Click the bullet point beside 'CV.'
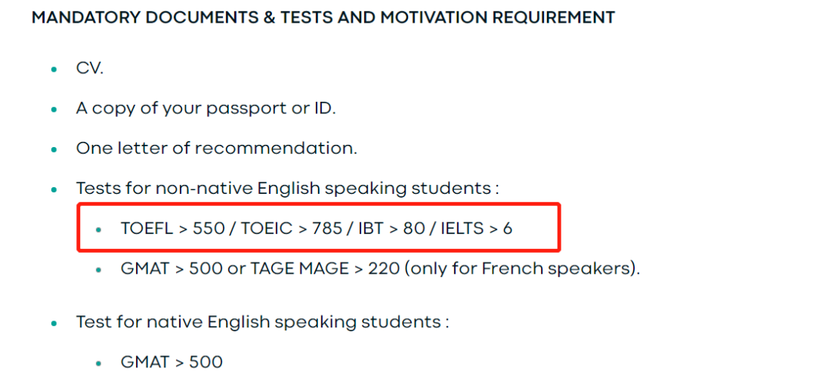 (54, 69)
